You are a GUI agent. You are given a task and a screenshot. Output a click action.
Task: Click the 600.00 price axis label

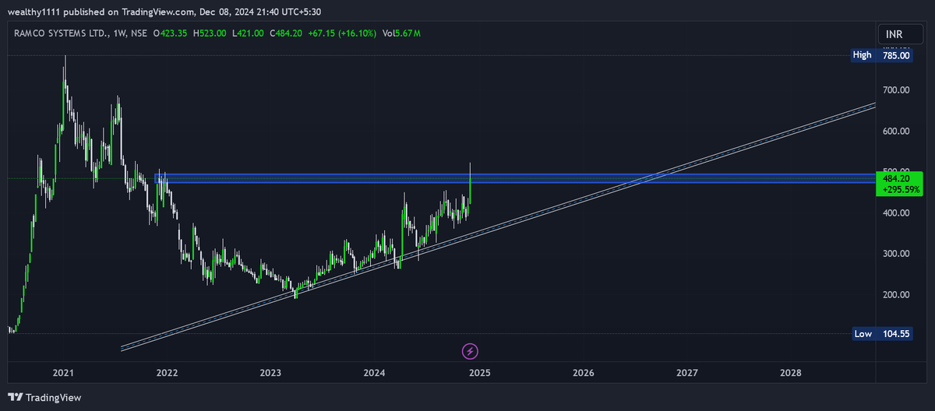tap(895, 131)
